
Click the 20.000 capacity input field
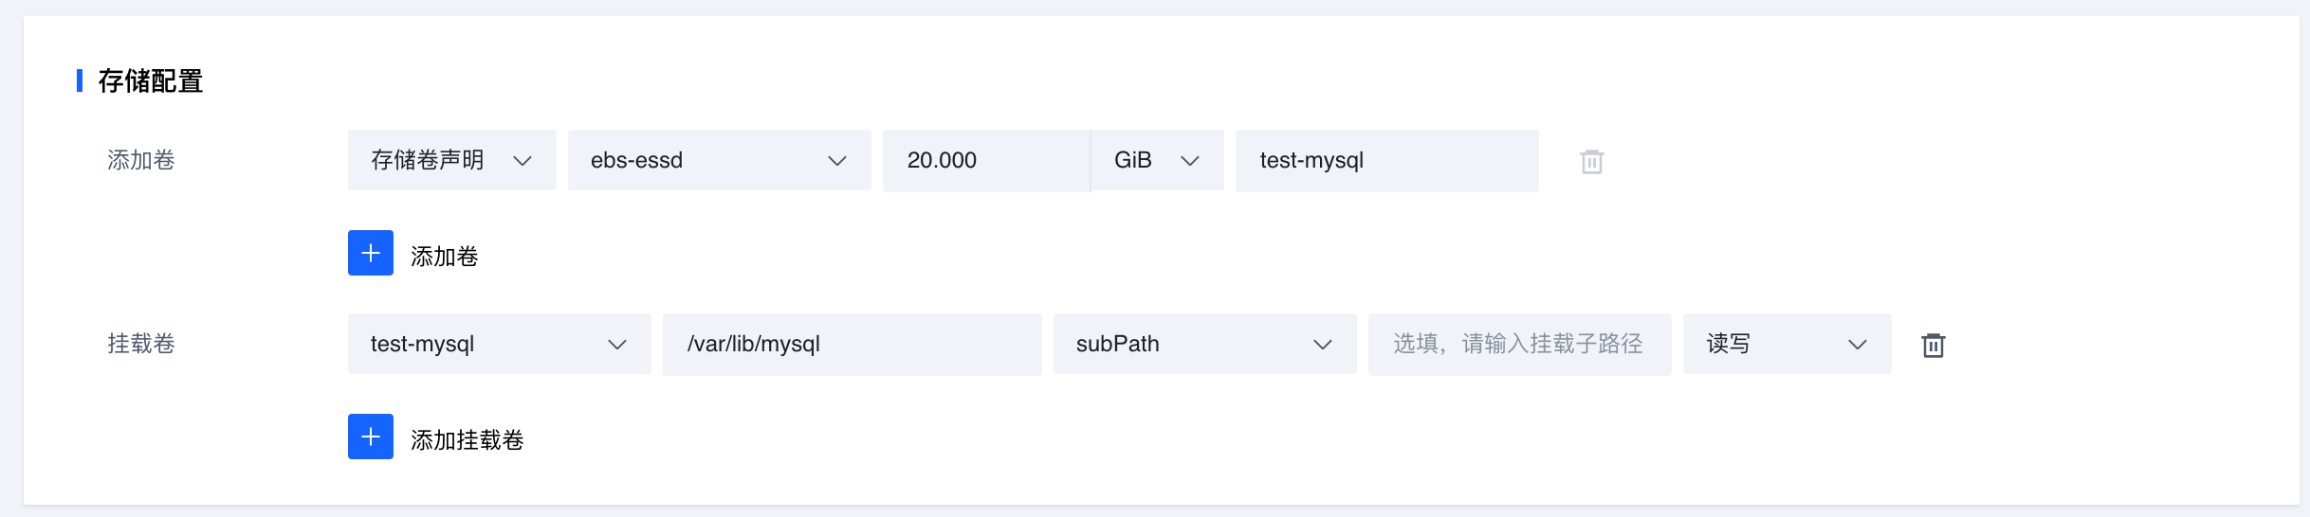[986, 160]
